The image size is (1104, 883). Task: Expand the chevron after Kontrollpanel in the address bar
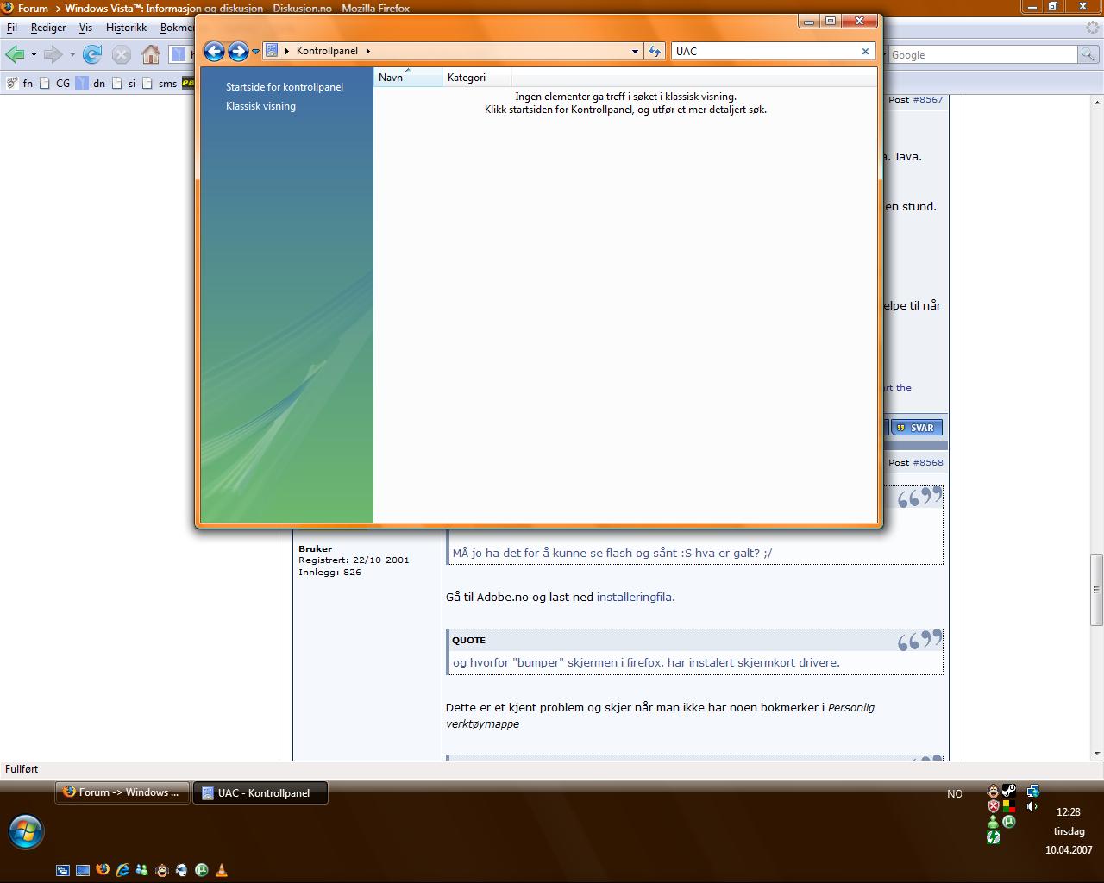point(367,51)
